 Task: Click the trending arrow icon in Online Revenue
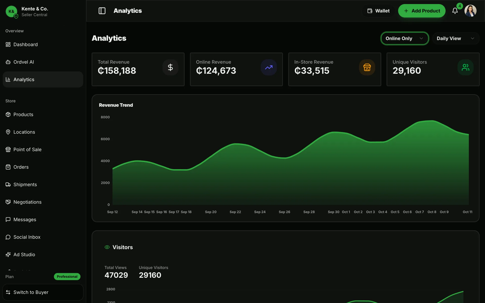(269, 67)
